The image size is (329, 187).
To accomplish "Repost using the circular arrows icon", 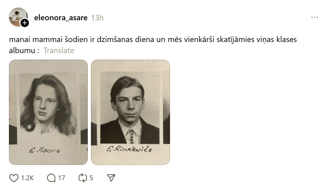I will pyautogui.click(x=83, y=178).
